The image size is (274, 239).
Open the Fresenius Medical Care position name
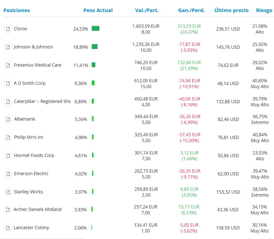[x=38, y=65]
